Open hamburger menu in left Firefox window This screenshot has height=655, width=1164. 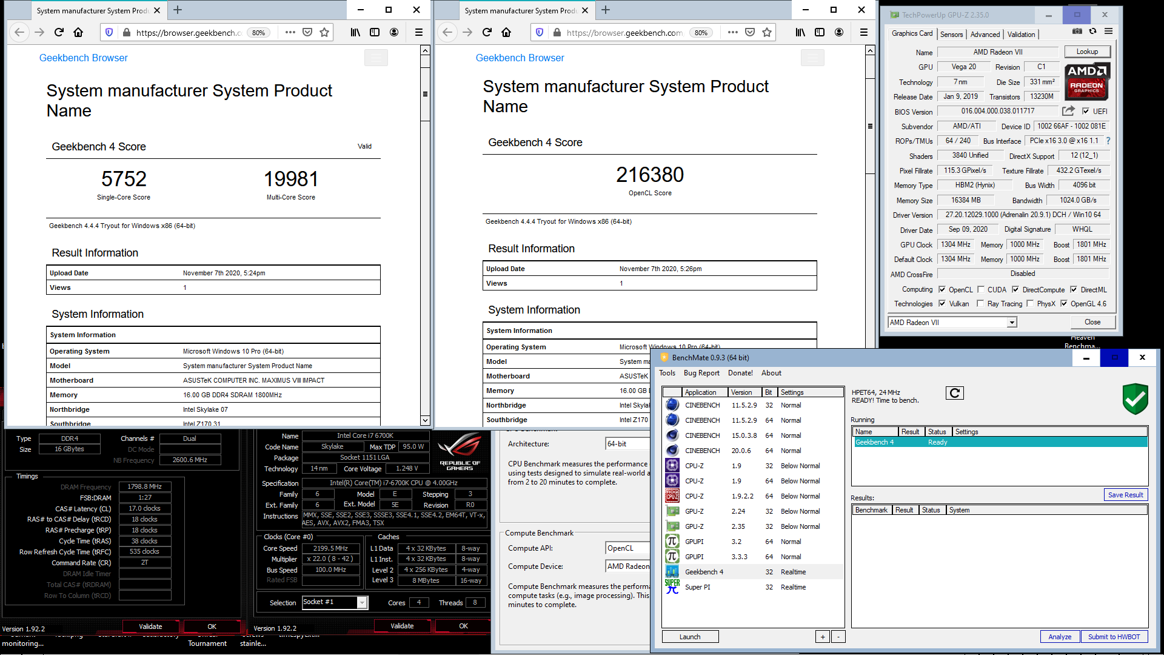(419, 33)
